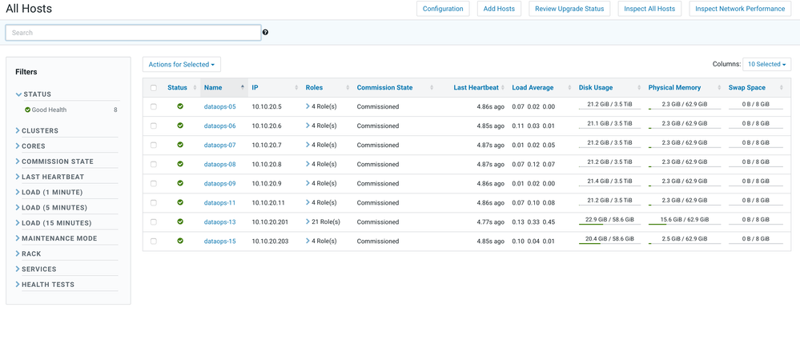Click into the Search input field
This screenshot has width=800, height=343.
tap(133, 33)
